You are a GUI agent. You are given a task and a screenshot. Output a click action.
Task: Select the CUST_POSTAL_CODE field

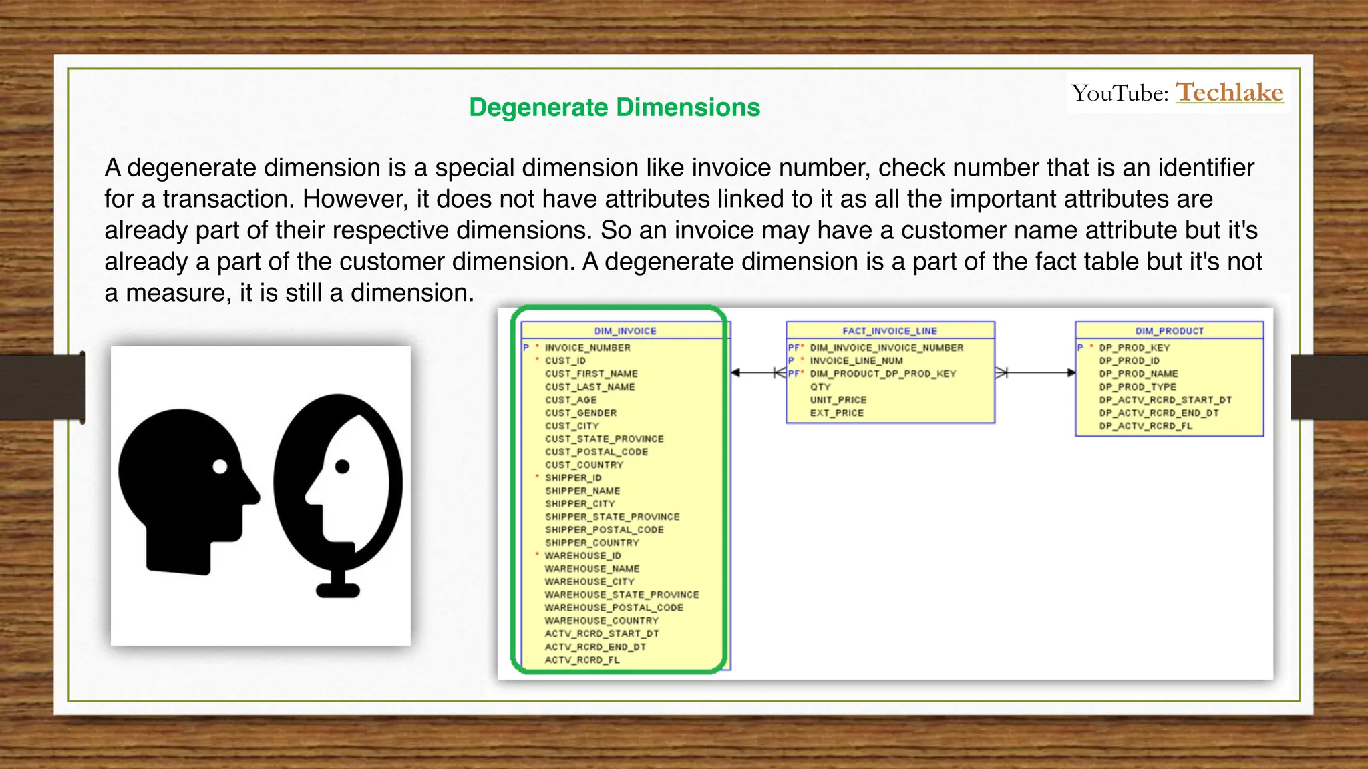[596, 452]
